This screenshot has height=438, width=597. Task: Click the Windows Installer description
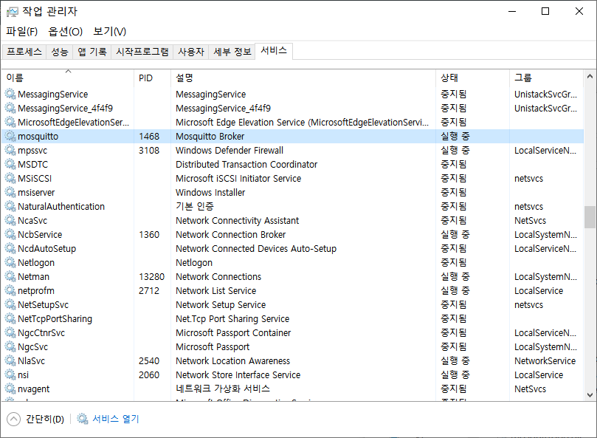tap(210, 192)
